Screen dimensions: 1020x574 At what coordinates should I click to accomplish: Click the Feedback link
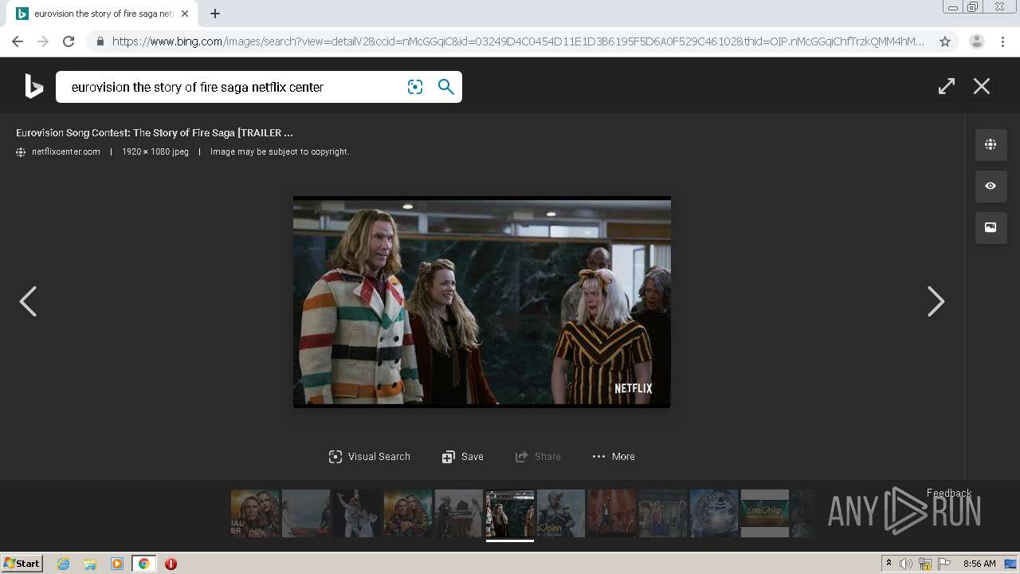949,493
